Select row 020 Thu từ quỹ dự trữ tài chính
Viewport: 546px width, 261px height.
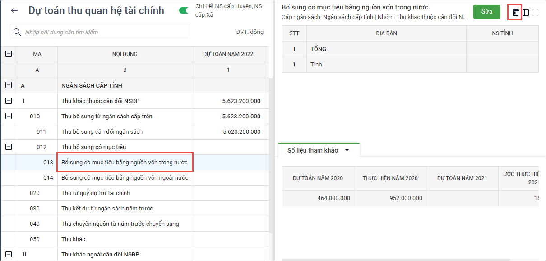(96, 193)
